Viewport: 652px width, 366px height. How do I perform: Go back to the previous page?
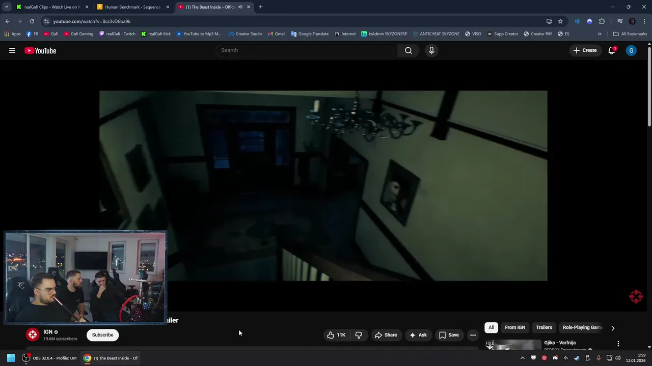[7, 21]
